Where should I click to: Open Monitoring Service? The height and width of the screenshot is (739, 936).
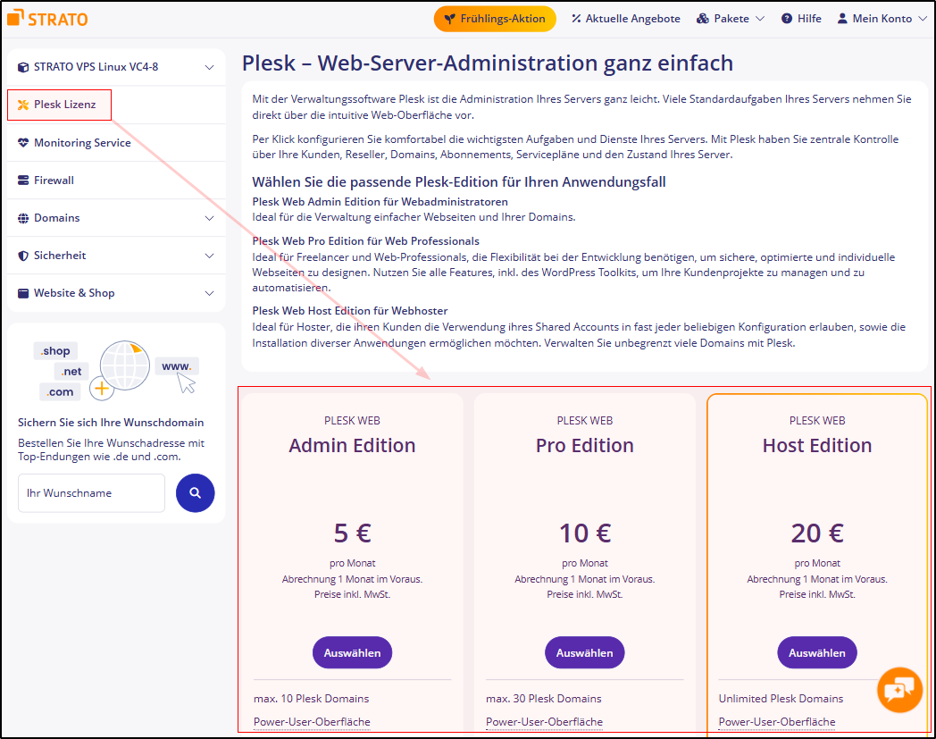(x=116, y=143)
